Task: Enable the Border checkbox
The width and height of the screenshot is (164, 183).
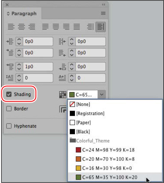Action: coord(9,108)
